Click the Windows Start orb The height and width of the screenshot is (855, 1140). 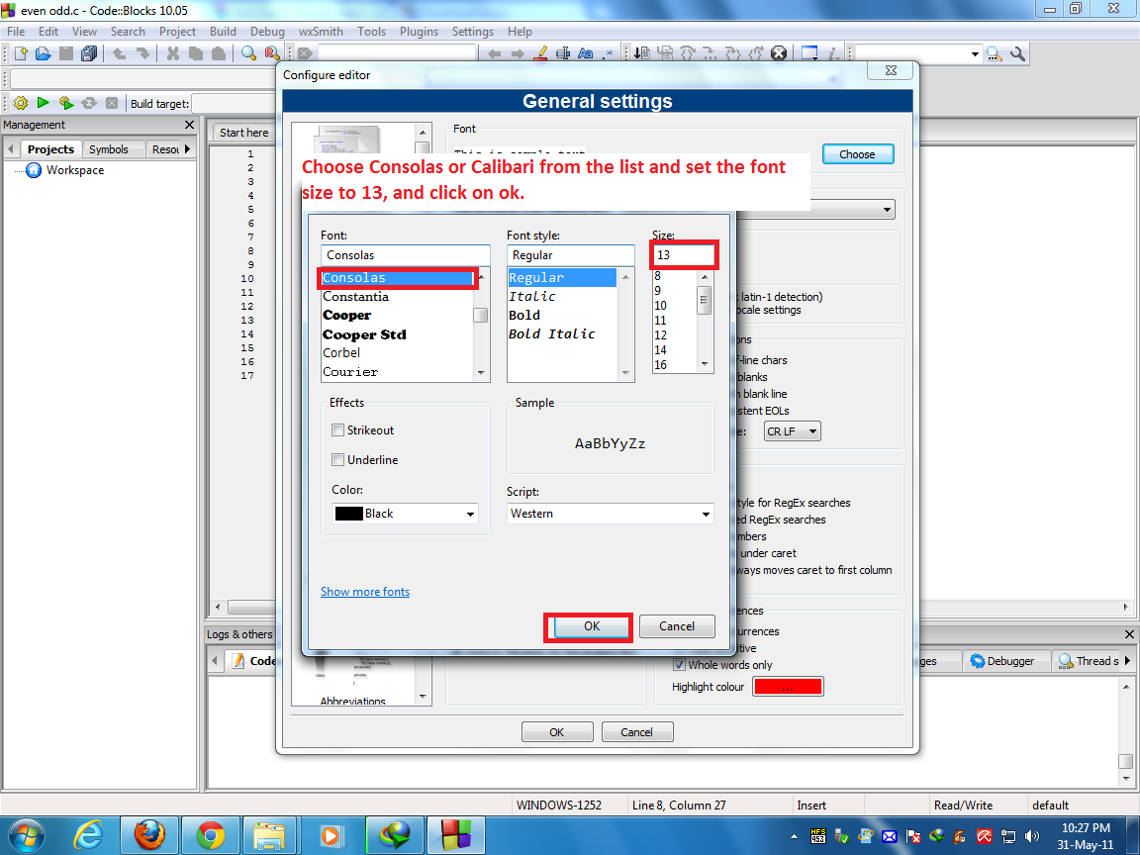pos(26,835)
